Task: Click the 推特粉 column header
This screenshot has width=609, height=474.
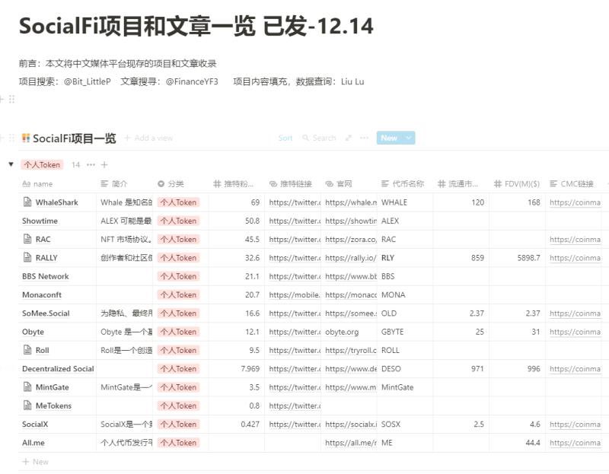Action: (237, 183)
